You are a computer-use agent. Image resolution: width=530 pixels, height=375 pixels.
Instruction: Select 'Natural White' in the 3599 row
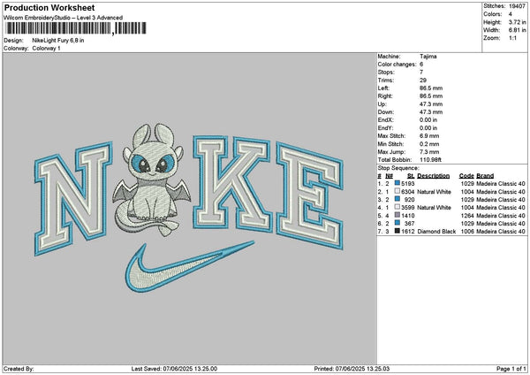[x=434, y=208]
